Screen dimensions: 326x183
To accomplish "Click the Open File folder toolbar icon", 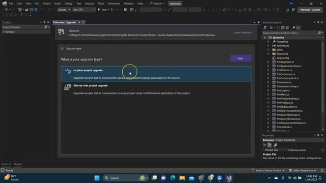I will (26, 10).
